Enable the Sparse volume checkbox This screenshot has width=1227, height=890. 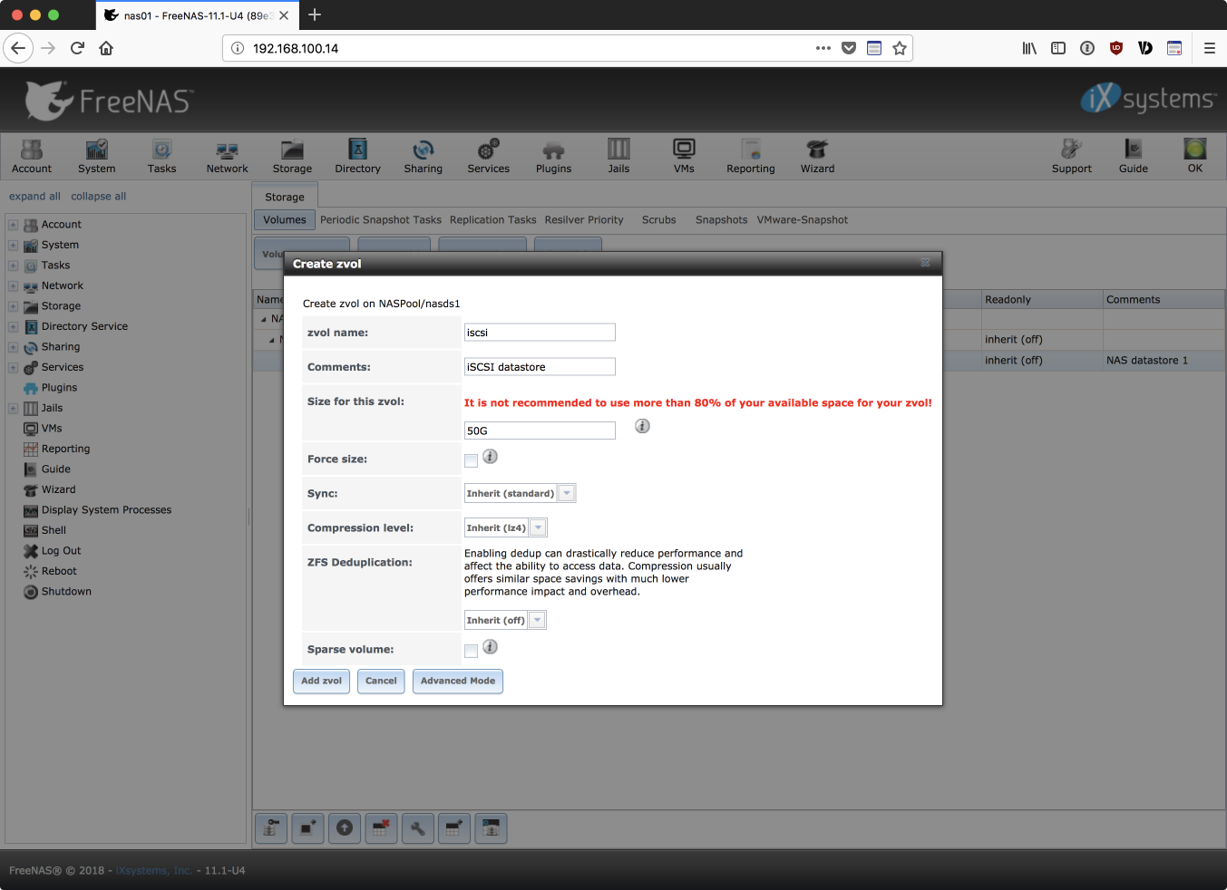pos(471,651)
